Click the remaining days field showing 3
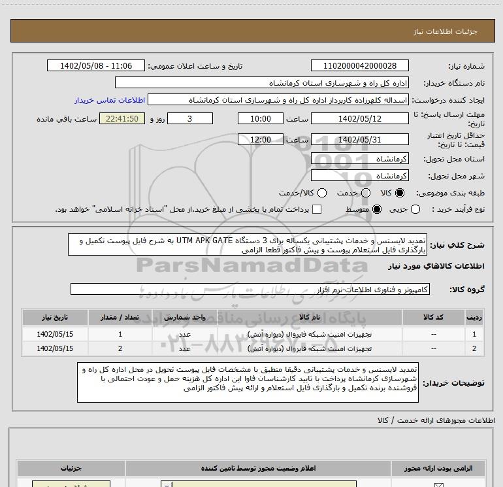This screenshot has height=487, width=503. coord(190,118)
